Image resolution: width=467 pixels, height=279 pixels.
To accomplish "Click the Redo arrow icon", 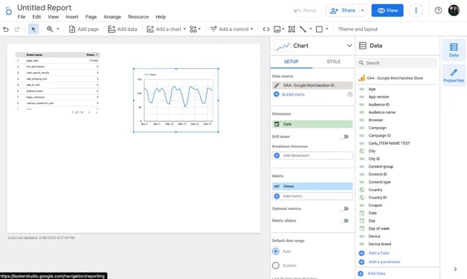I will pos(17,29).
